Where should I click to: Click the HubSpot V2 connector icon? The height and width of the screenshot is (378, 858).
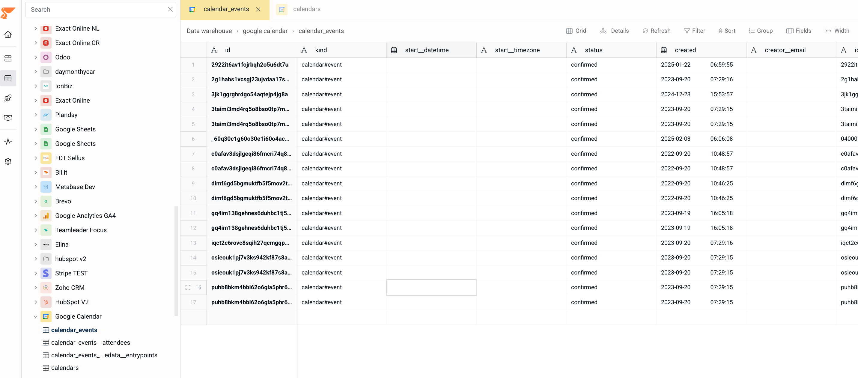click(46, 302)
